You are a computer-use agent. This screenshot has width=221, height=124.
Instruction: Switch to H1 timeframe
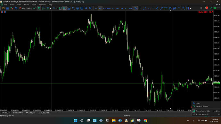pyautogui.click(x=113, y=8)
